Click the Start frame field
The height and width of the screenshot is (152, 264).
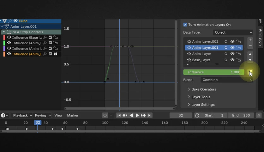point(214,115)
